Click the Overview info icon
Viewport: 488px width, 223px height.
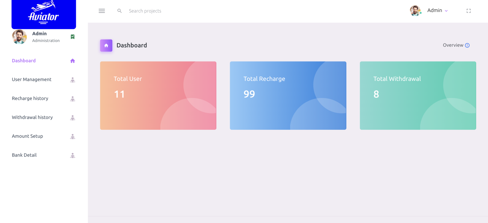467,45
